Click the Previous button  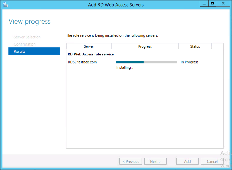click(131, 161)
